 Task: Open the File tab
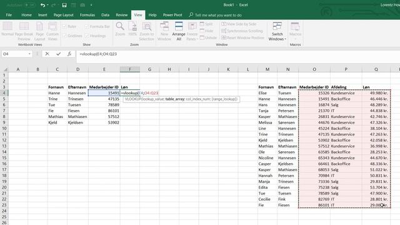9,15
